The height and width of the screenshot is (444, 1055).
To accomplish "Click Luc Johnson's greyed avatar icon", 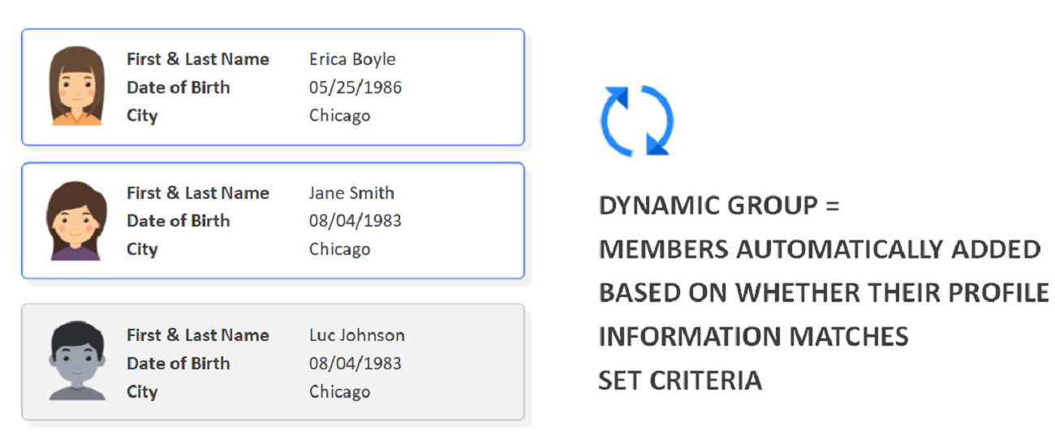I will pyautogui.click(x=76, y=361).
